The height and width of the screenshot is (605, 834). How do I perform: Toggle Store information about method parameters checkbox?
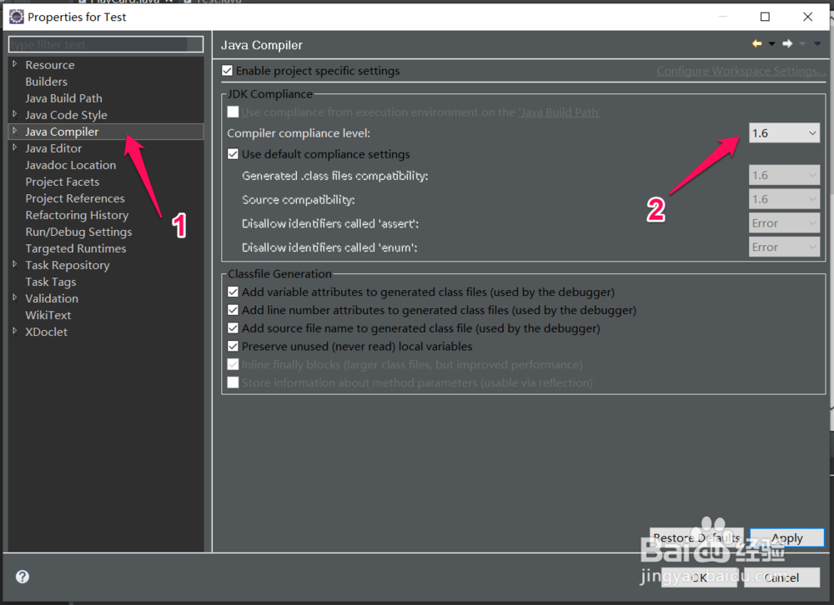(x=233, y=382)
